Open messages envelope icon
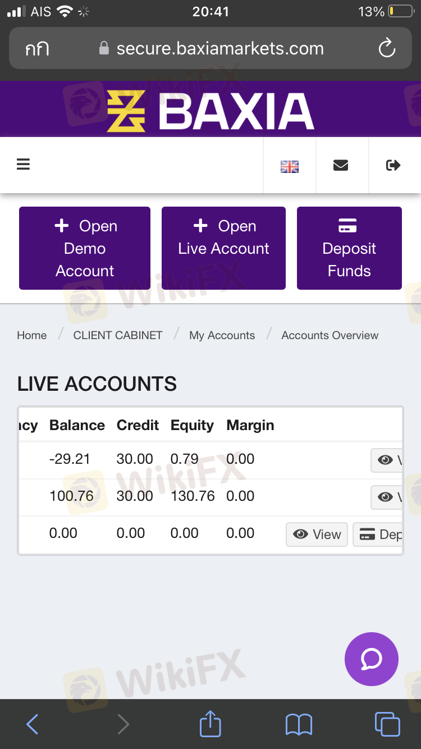Viewport: 421px width, 749px height. tap(341, 165)
